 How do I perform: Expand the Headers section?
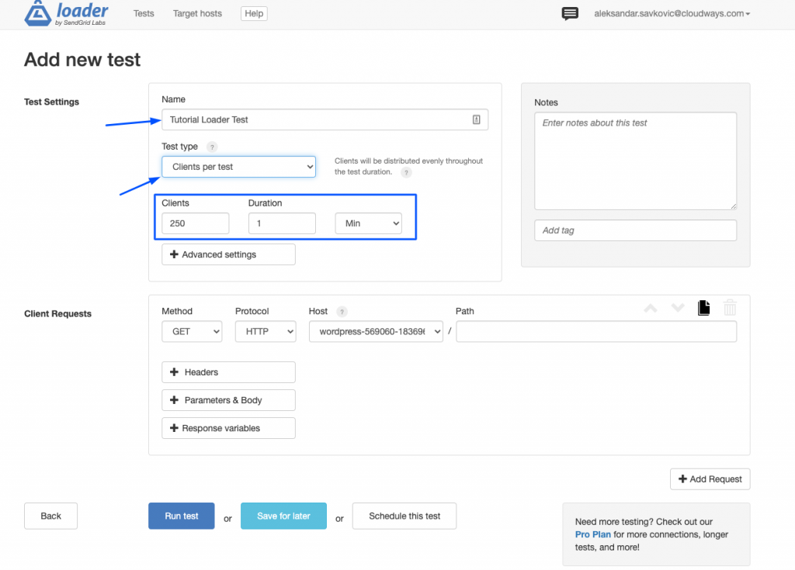tap(228, 372)
